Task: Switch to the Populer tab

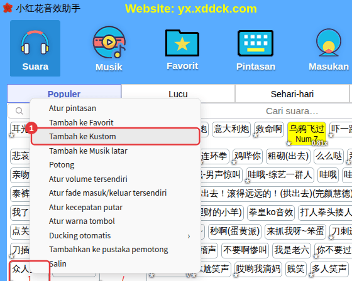Action: [x=64, y=94]
